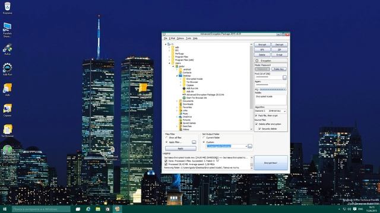Click the Riddle text box
Screen dimensions: 380x213
pyautogui.click(x=271, y=99)
